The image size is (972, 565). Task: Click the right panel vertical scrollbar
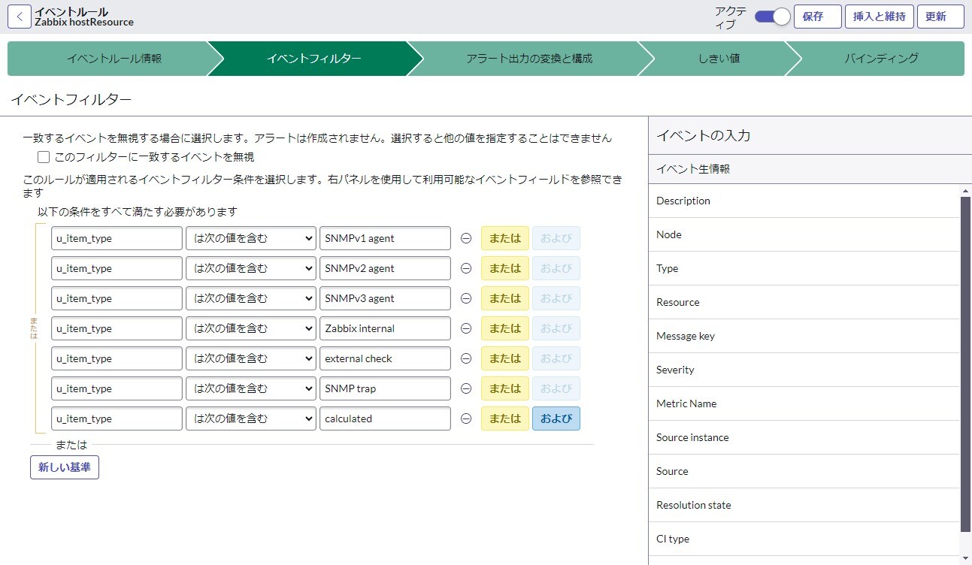[x=965, y=364]
